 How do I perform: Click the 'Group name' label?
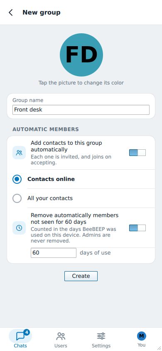(x=28, y=100)
